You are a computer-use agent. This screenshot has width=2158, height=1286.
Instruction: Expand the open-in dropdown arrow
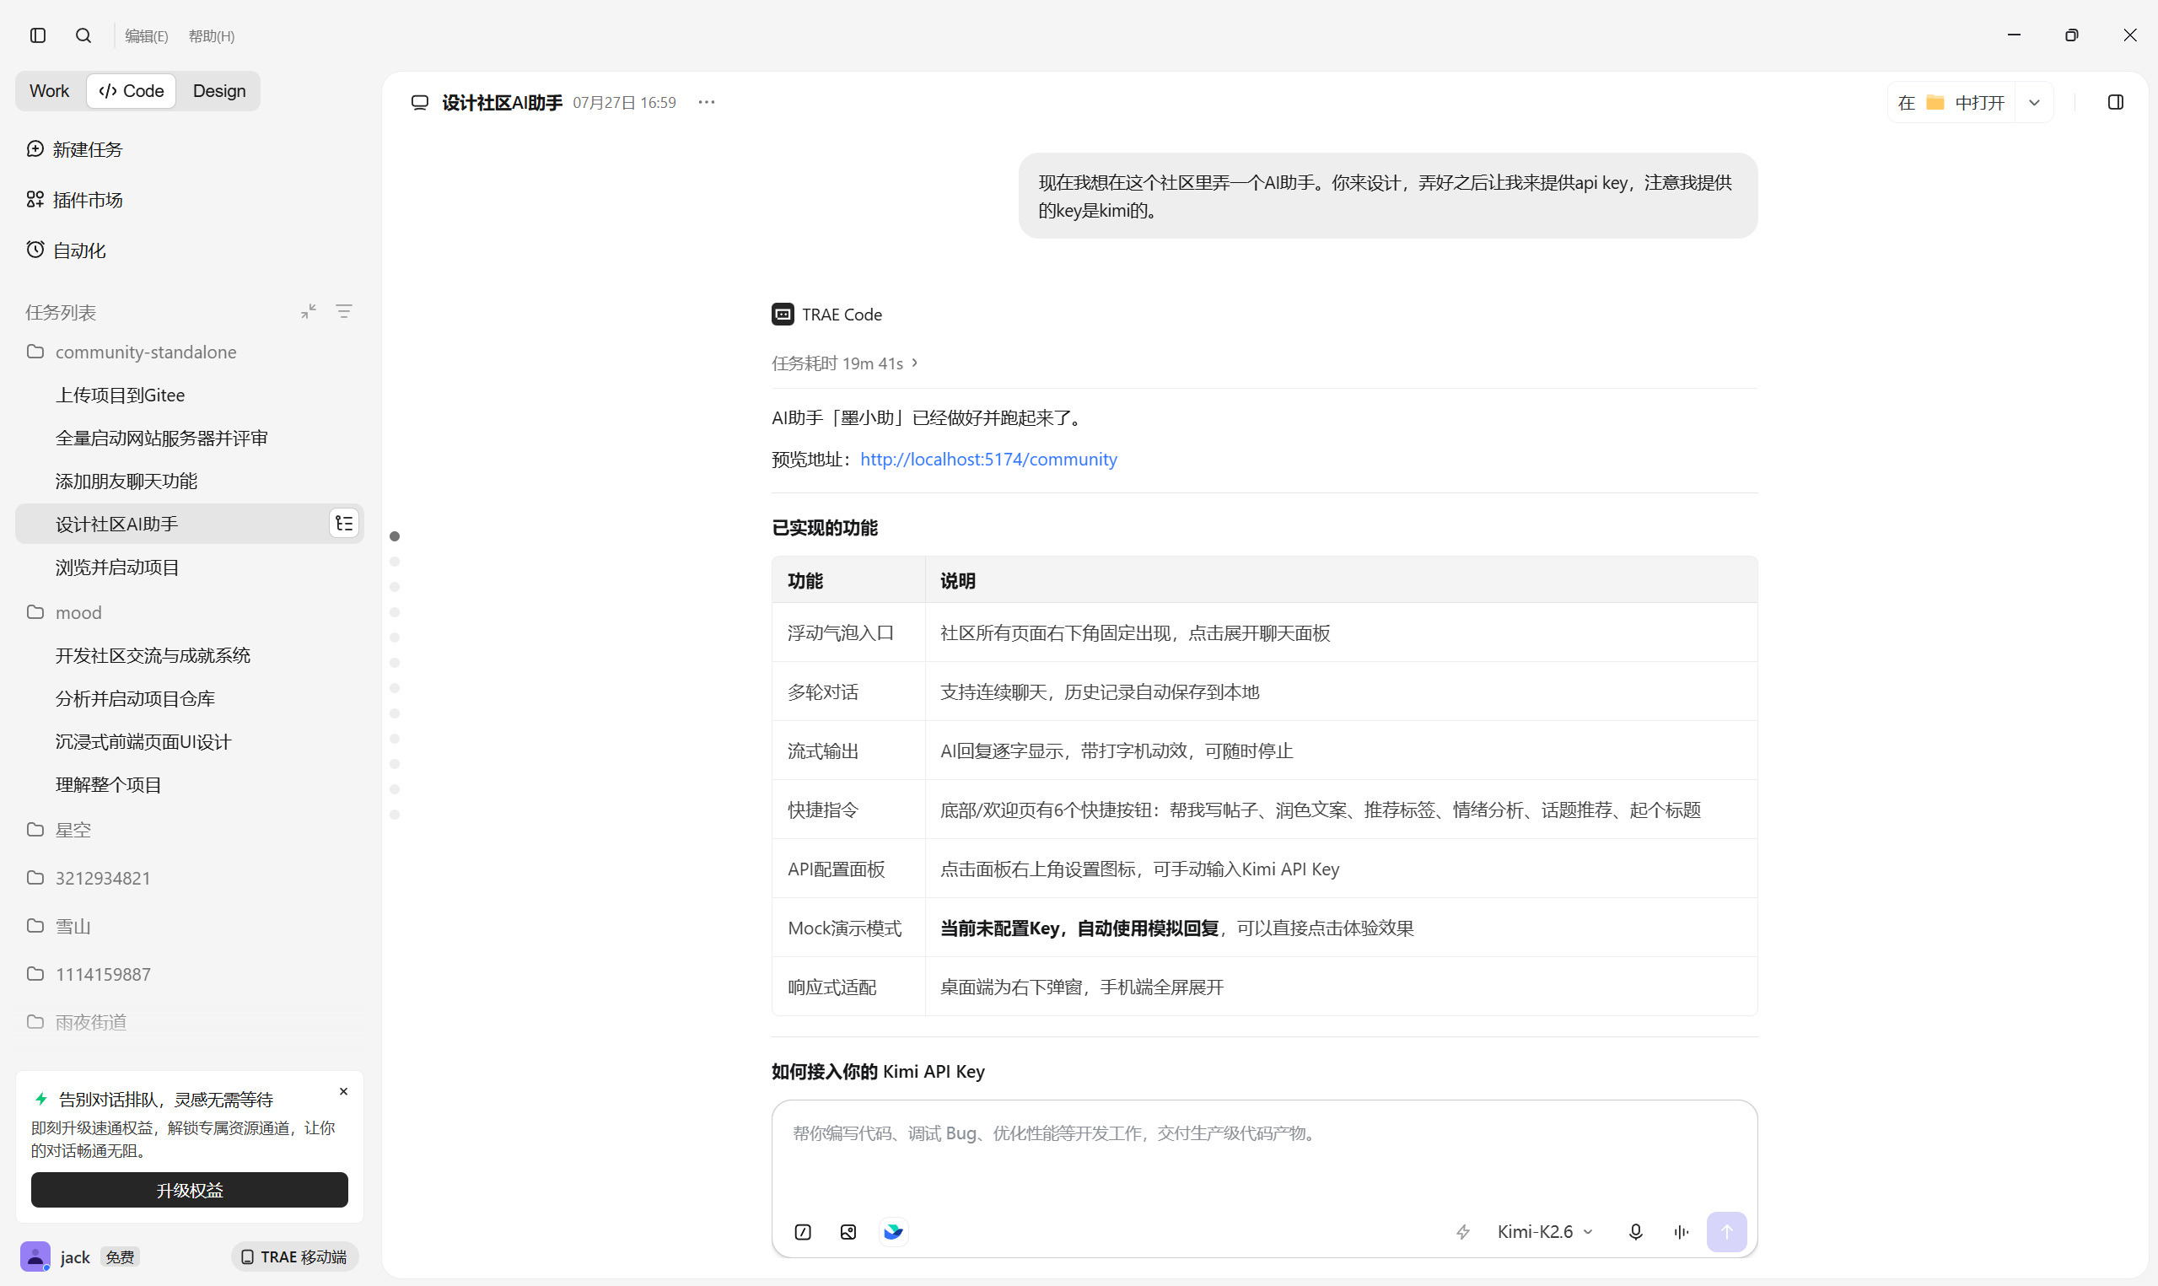tap(2035, 102)
